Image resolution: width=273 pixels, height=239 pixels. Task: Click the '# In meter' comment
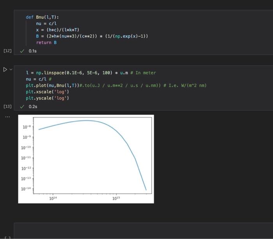143,73
